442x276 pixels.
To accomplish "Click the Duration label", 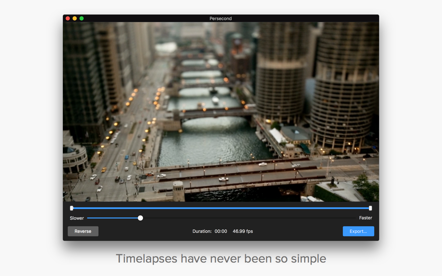I will [x=202, y=231].
